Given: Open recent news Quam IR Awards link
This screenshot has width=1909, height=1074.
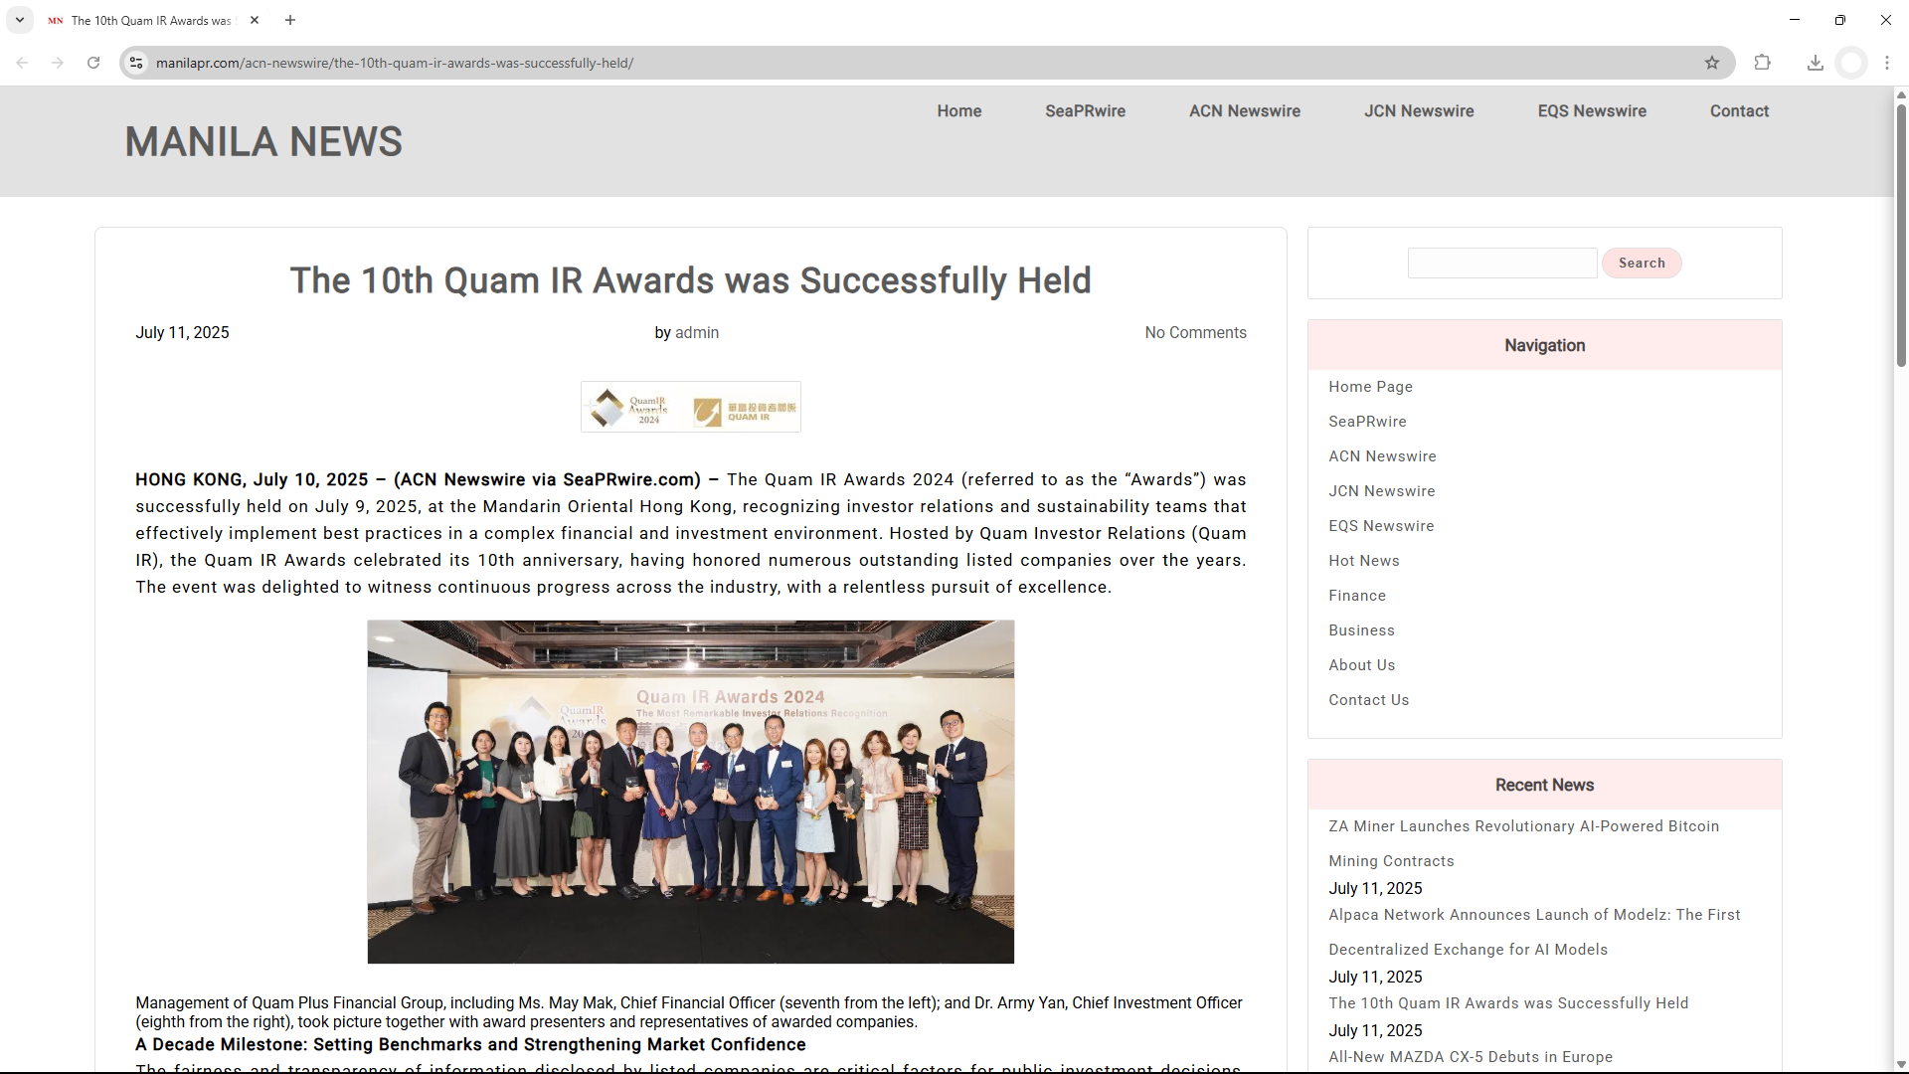Looking at the screenshot, I should (x=1508, y=1003).
